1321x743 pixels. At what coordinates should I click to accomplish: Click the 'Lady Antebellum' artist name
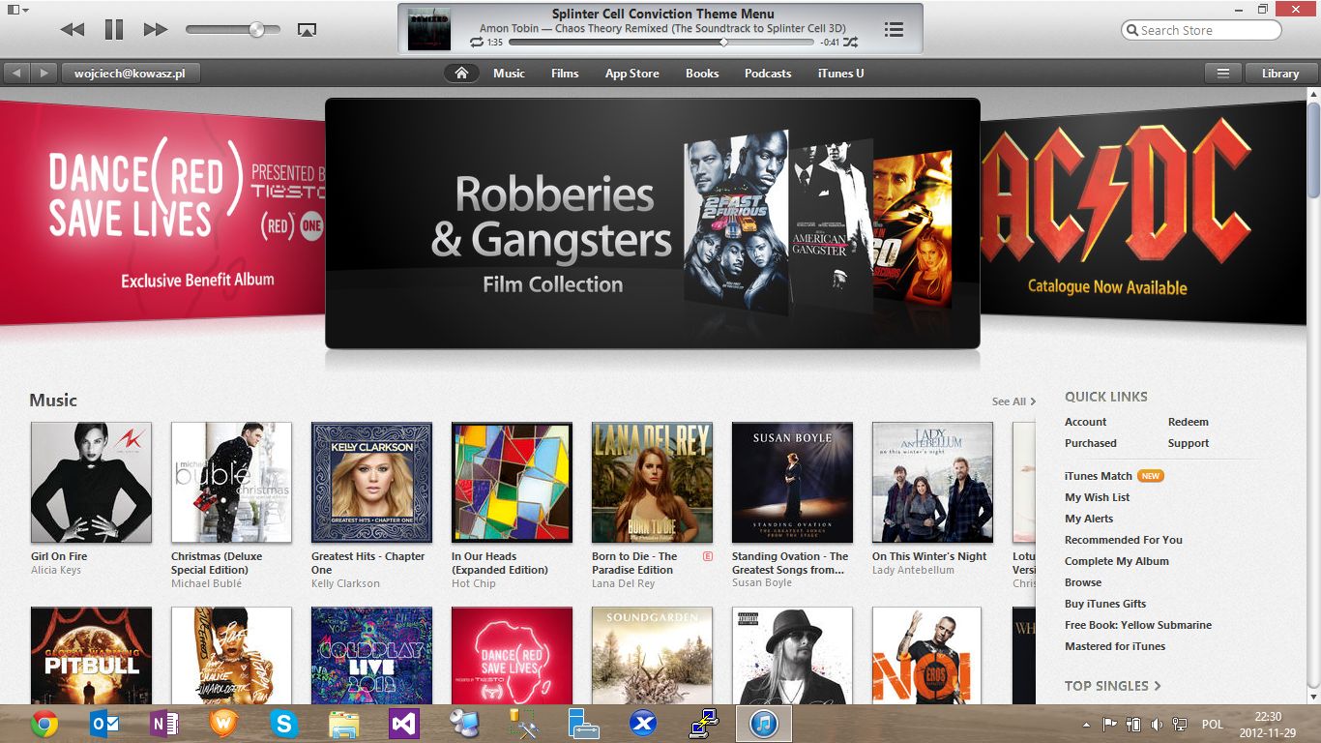913,570
